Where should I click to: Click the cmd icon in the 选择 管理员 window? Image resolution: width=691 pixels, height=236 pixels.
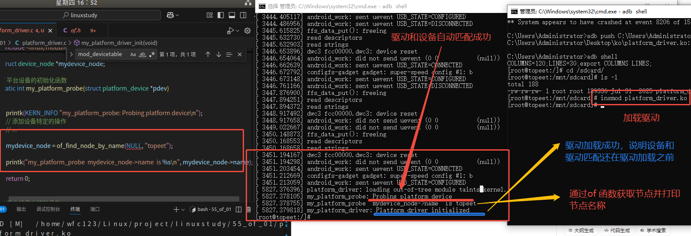[262, 6]
